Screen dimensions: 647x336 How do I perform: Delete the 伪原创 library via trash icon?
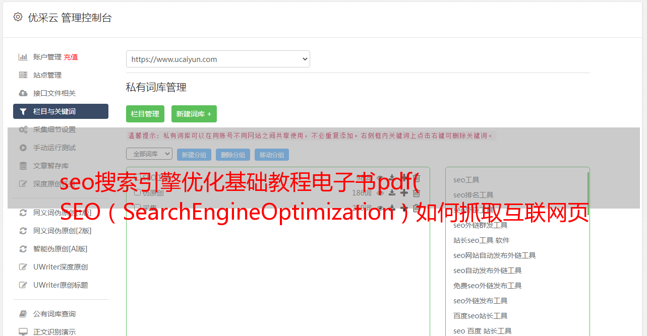pyautogui.click(x=416, y=192)
